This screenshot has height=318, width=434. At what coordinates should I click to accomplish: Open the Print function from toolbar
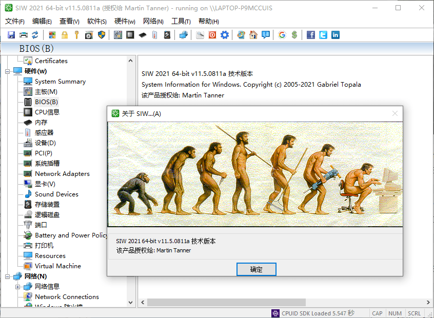pyautogui.click(x=24, y=34)
